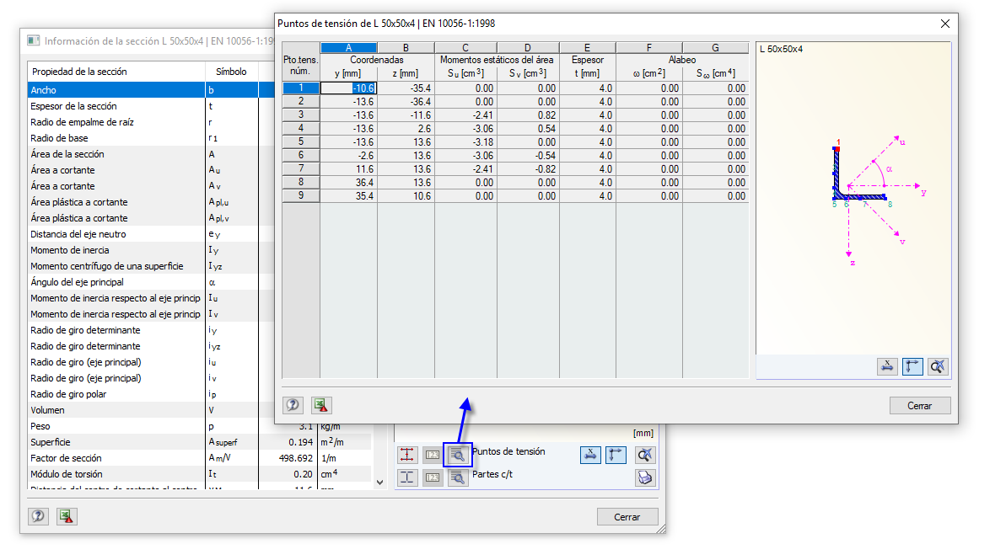The image size is (1006, 560).
Task: Click help icon in Información de la sección window
Action: tap(39, 515)
